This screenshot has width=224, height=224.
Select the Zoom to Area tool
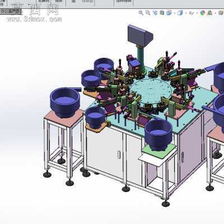click(x=148, y=13)
